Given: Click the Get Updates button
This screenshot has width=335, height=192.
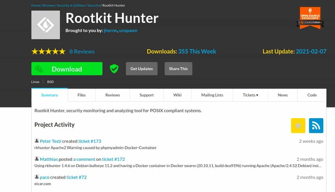Looking at the screenshot, I should [x=142, y=69].
